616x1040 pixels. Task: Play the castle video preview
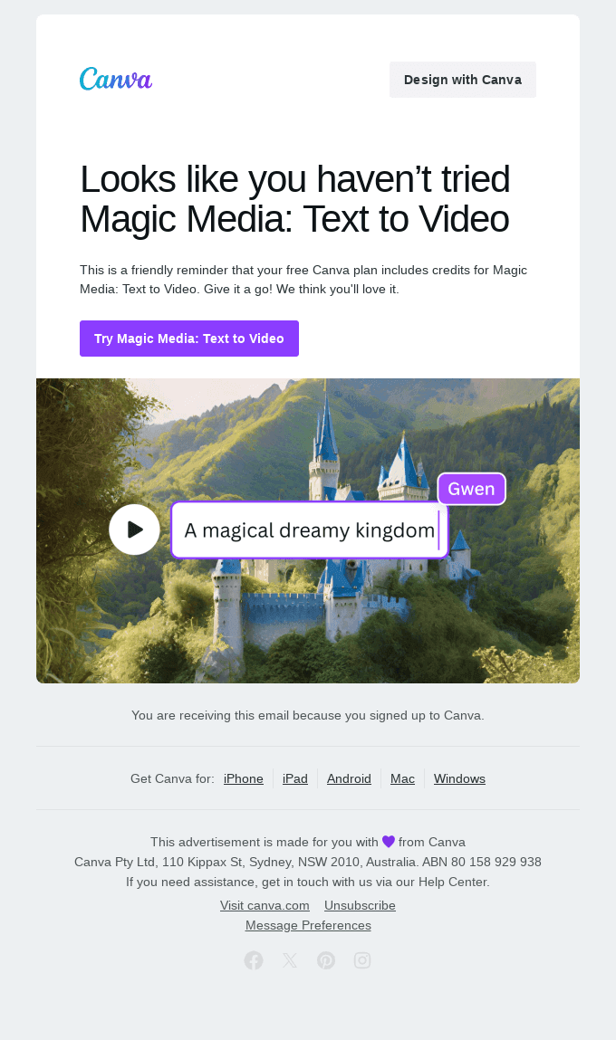click(x=135, y=530)
